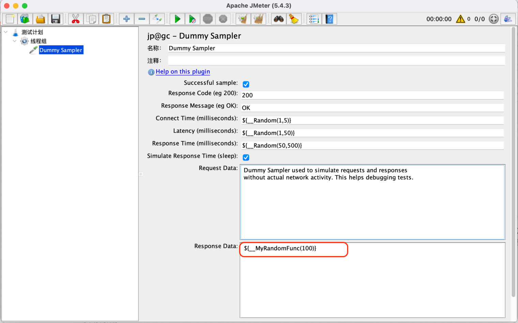Expand all tree nodes with plus icon
This screenshot has height=323, width=518.
coord(126,19)
